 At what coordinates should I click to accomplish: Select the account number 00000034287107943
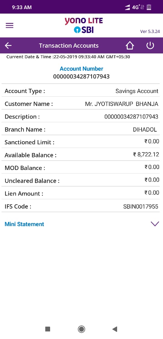pos(81,77)
